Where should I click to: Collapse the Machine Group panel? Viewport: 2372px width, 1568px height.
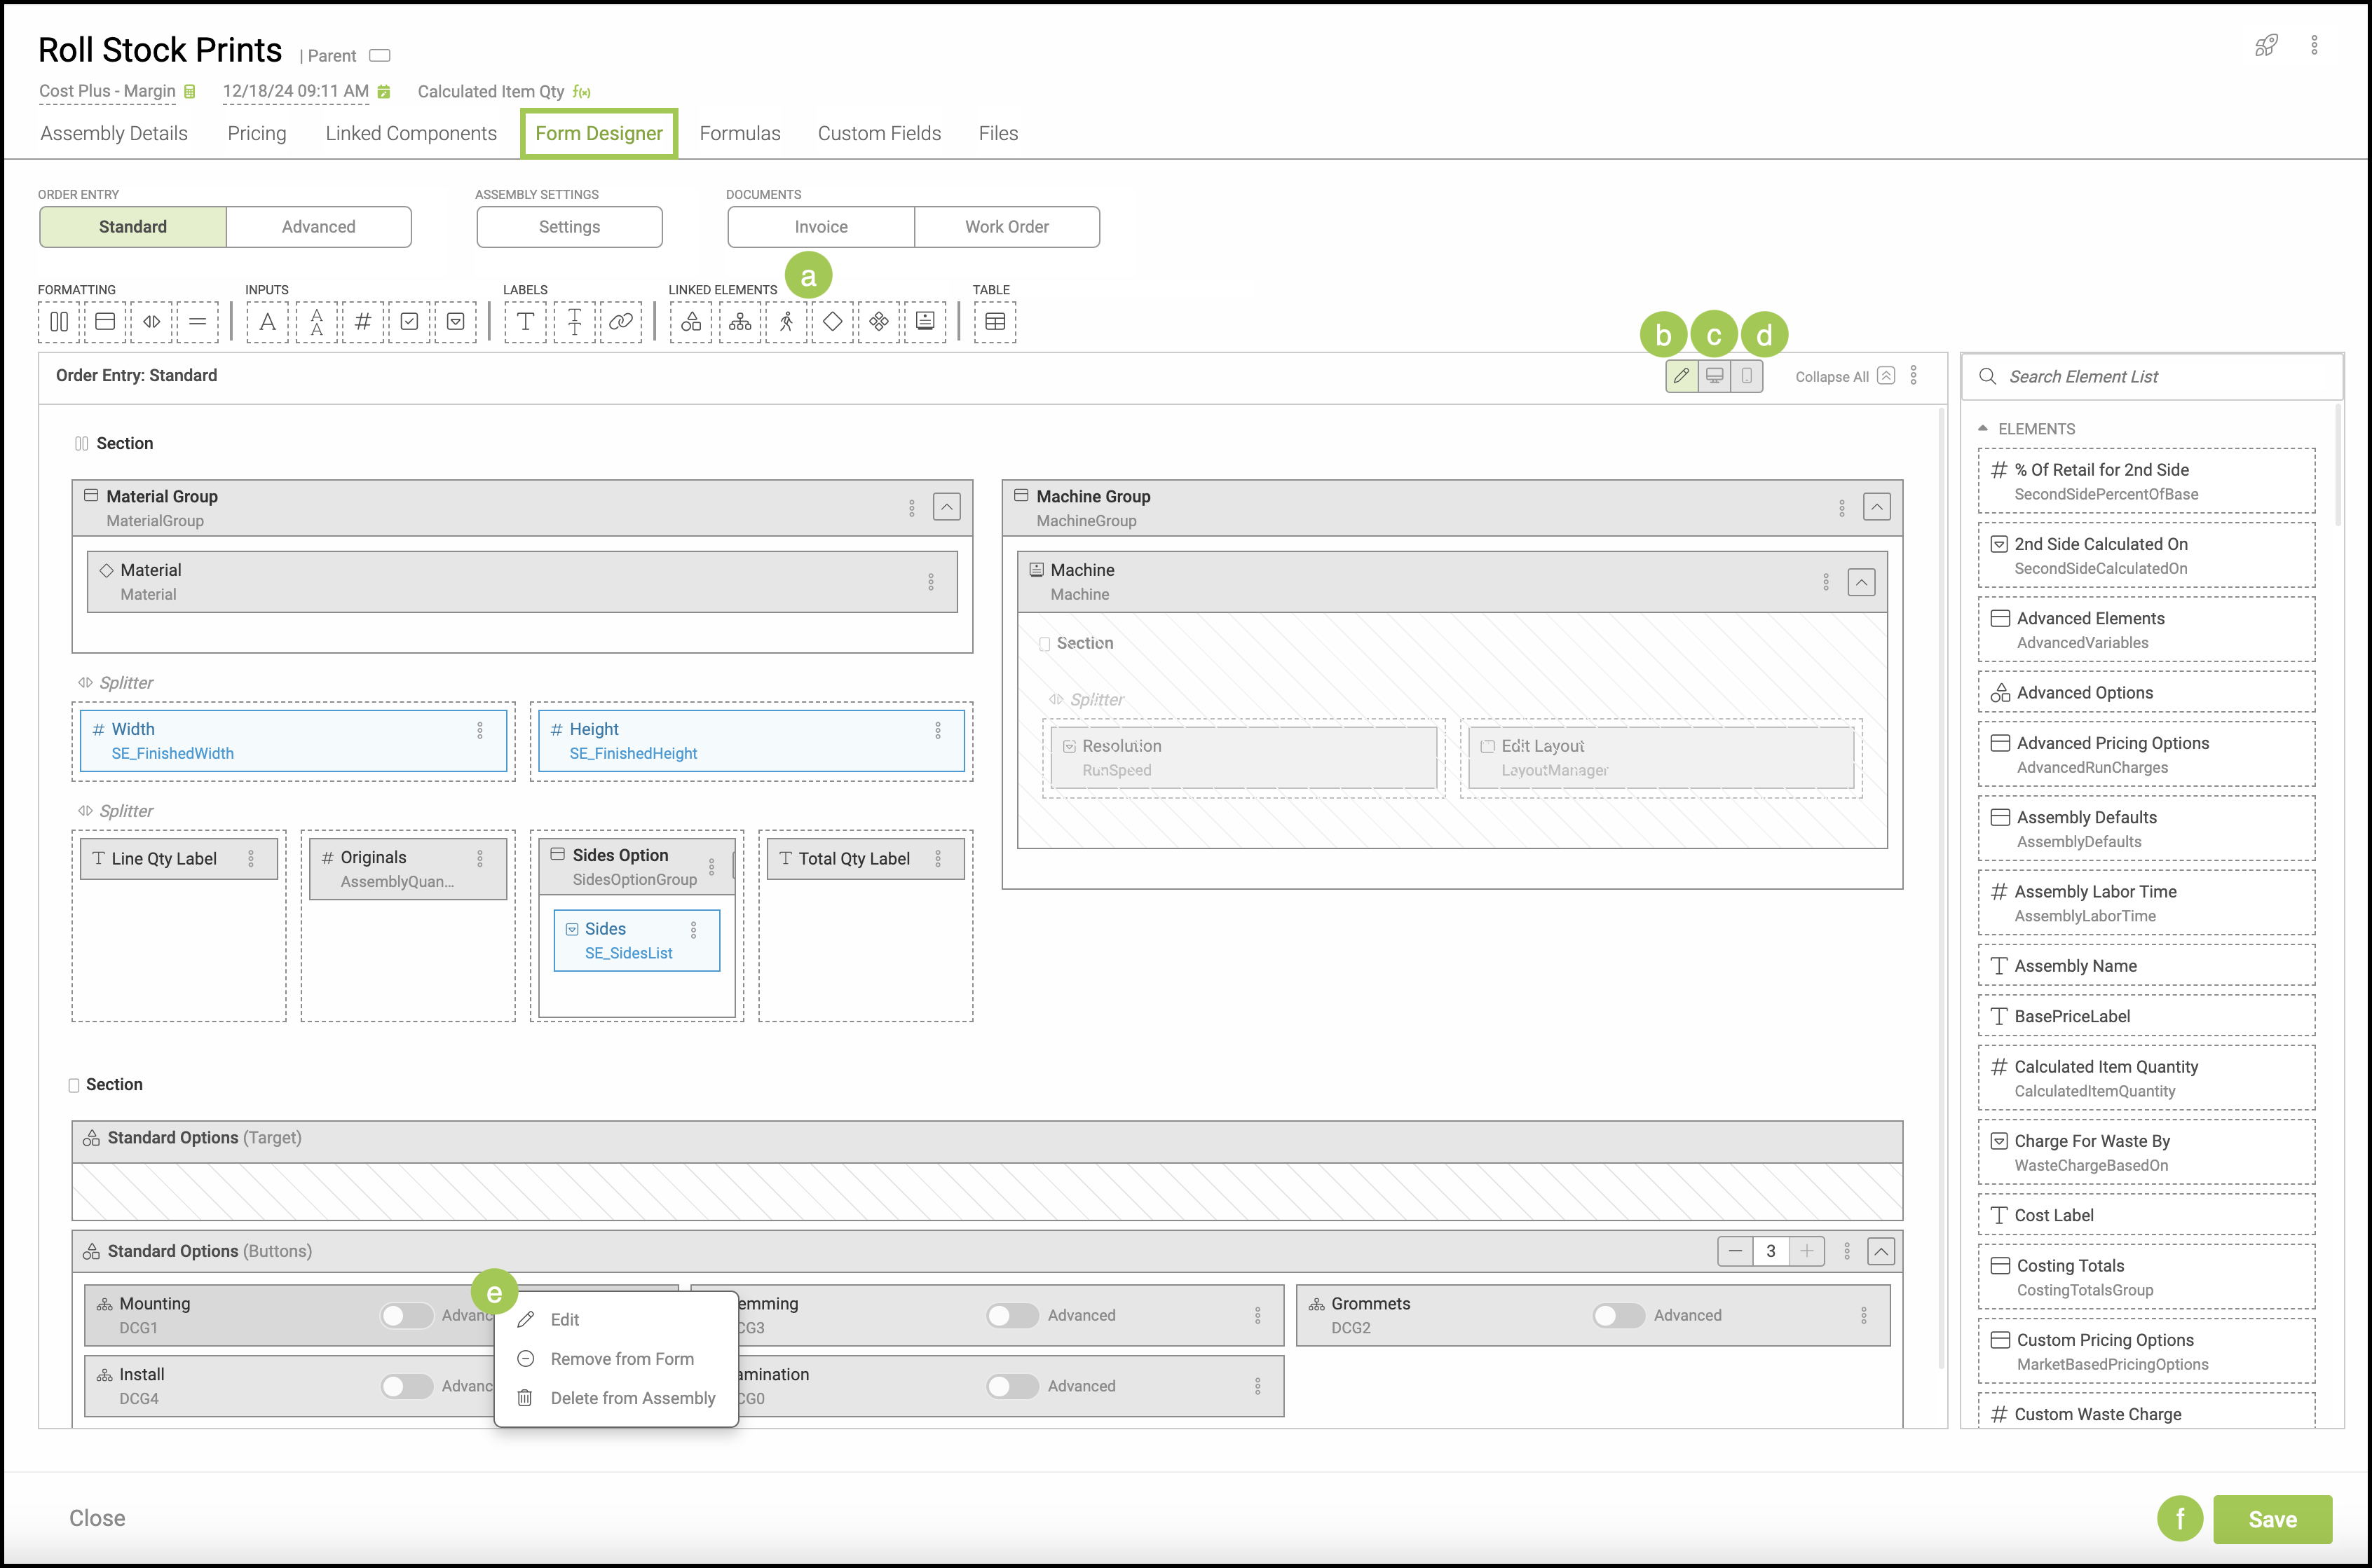(1877, 507)
